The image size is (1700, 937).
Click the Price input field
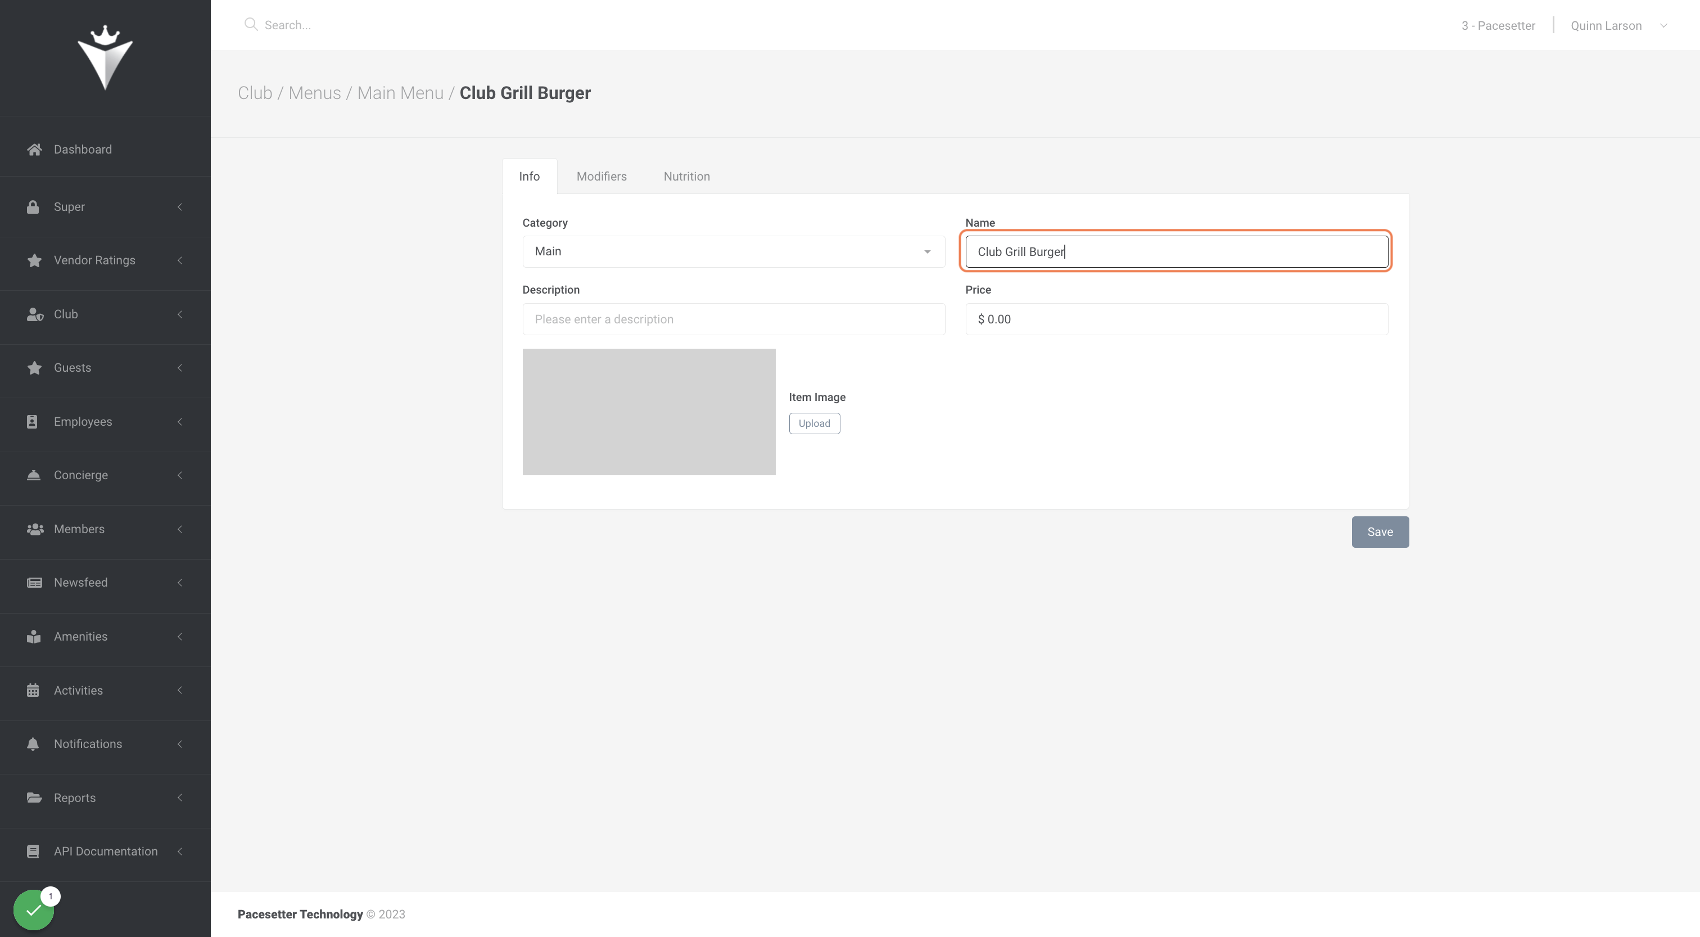coord(1176,319)
